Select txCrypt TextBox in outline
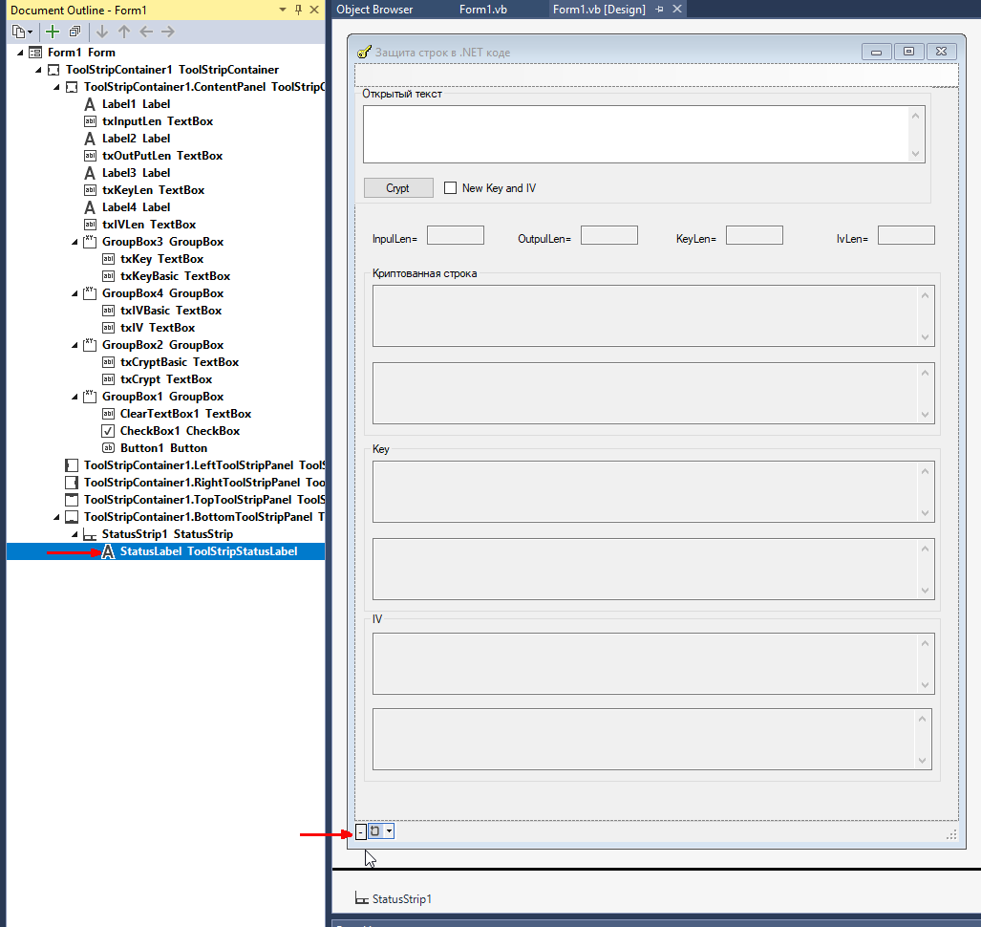This screenshot has height=927, width=981. coord(166,379)
